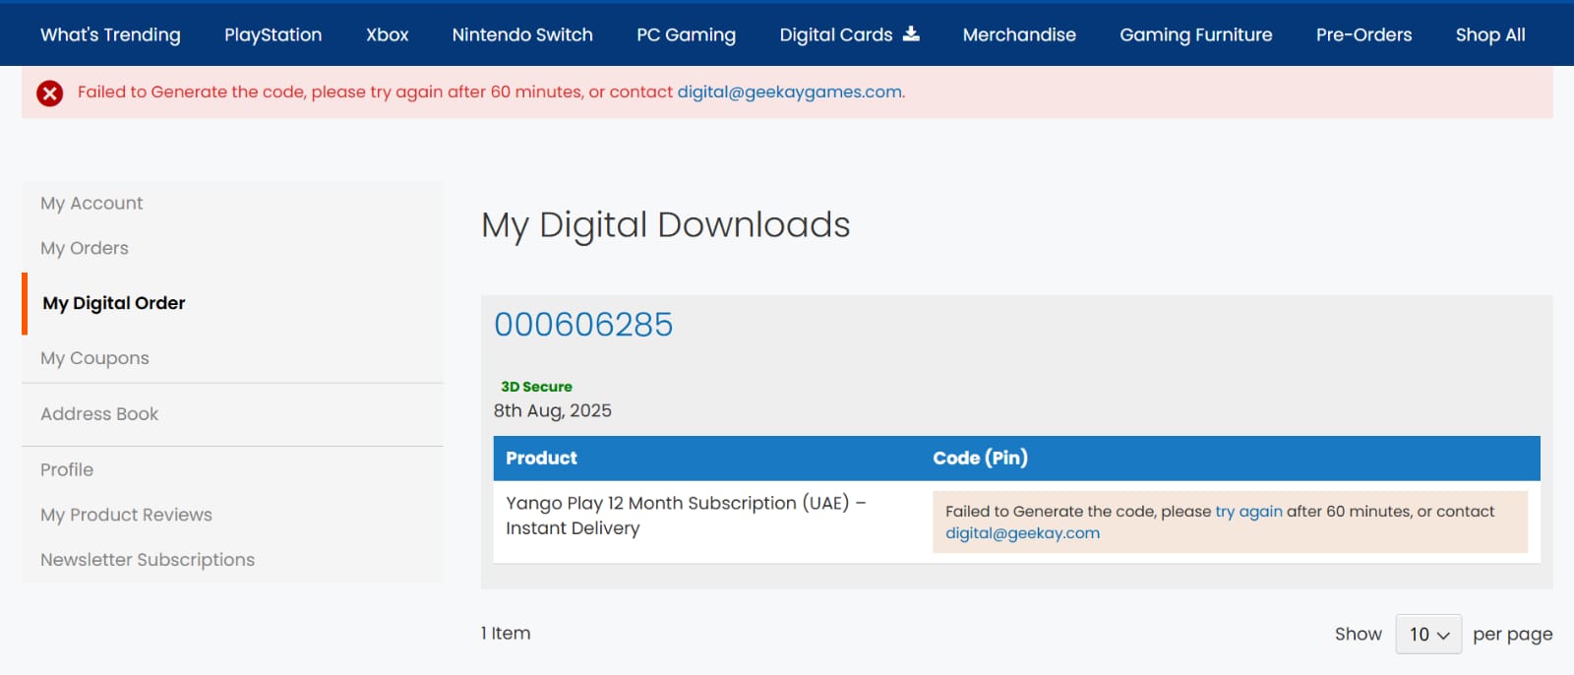This screenshot has width=1574, height=675.
Task: Select the Yango Play 12 Month Subscription text
Action: 686,516
